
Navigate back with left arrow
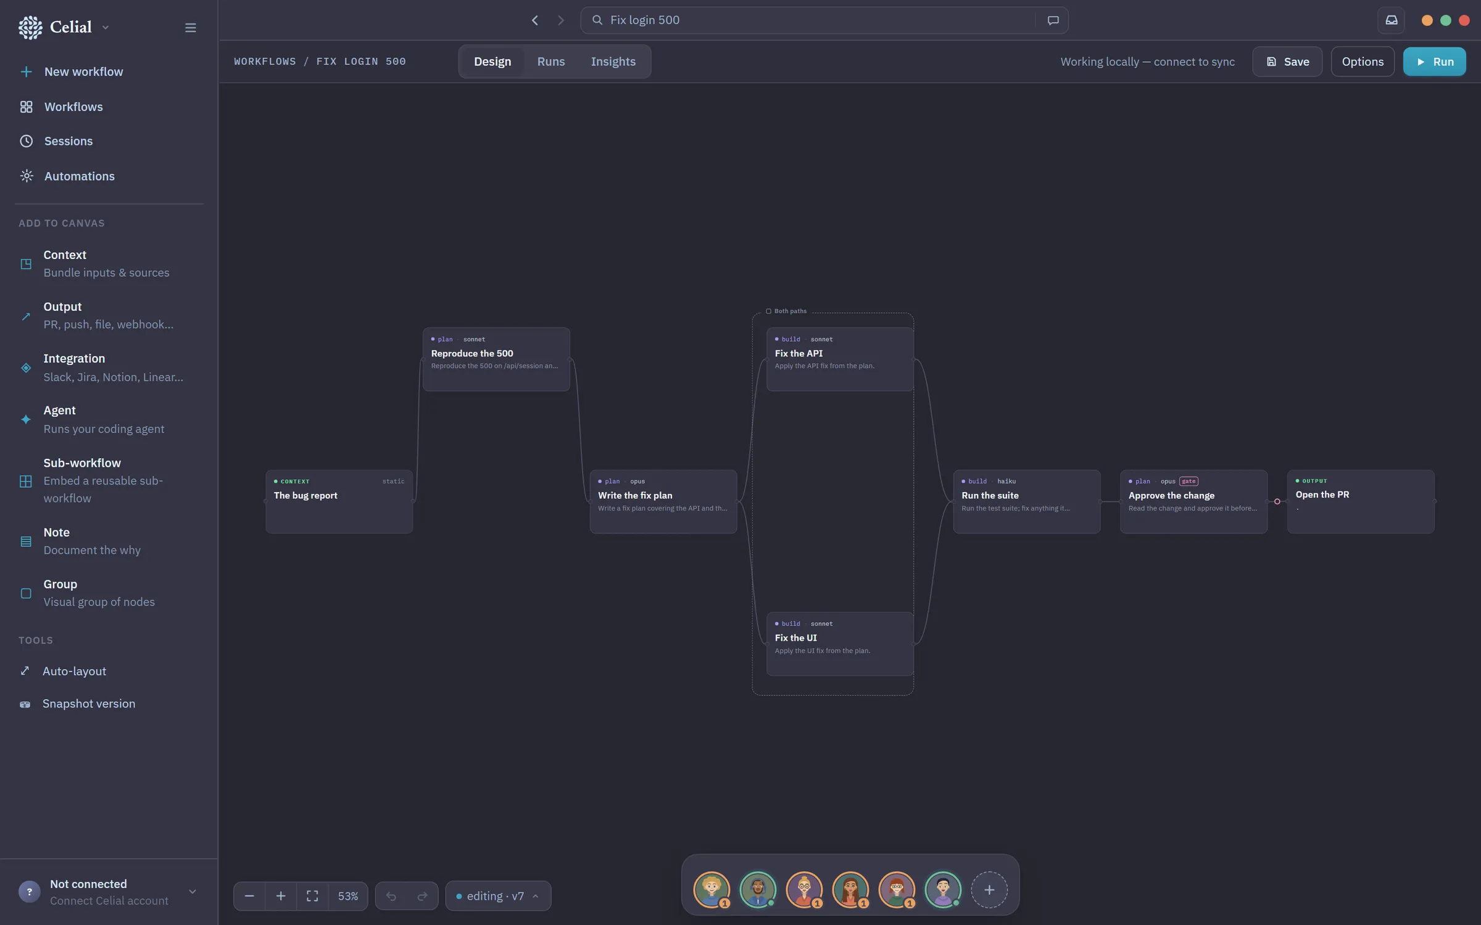(535, 20)
